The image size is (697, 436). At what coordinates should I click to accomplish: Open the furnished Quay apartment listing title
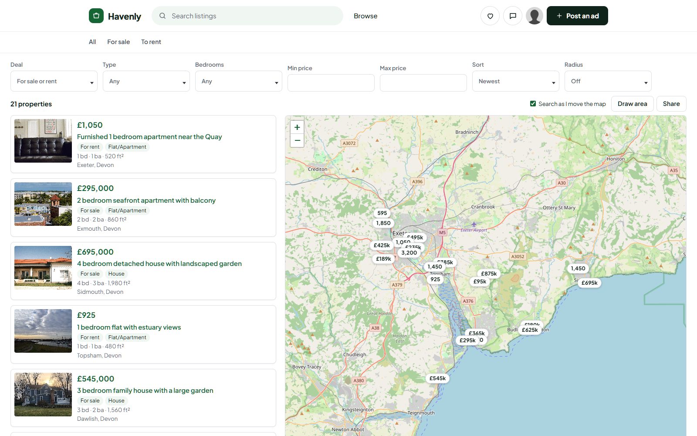tap(149, 137)
